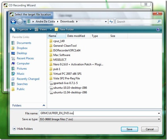Open Dropbox favorite link
This screenshot has height=140, width=167.
point(22,48)
